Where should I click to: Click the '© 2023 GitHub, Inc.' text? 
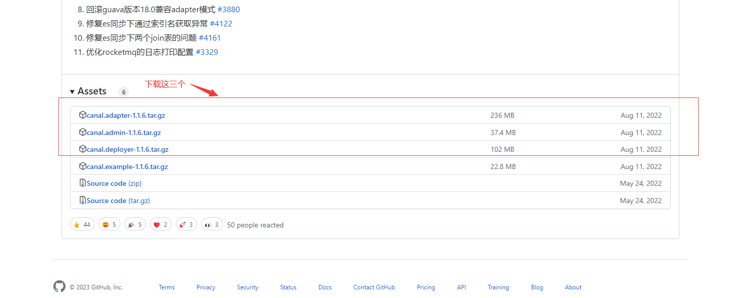click(x=96, y=287)
